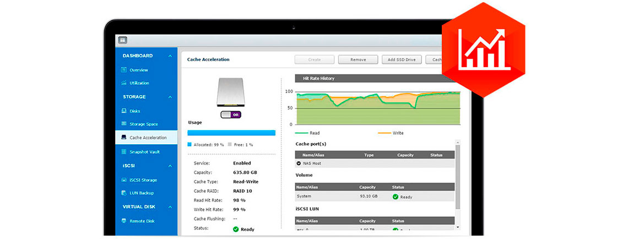
Task: Collapse the iSCSI section chevron
Action: coord(170,165)
